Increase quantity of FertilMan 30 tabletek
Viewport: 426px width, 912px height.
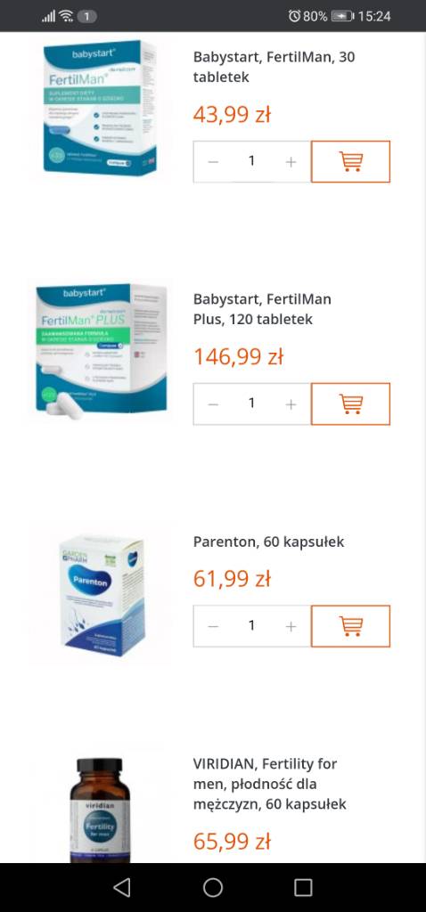coord(291,162)
